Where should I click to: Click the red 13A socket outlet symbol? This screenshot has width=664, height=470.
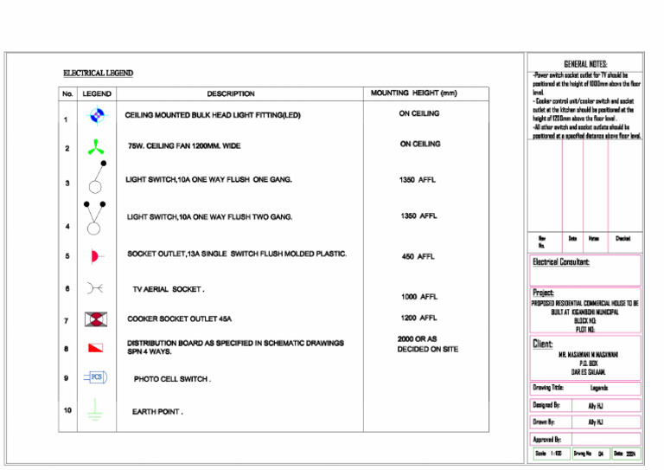click(97, 256)
